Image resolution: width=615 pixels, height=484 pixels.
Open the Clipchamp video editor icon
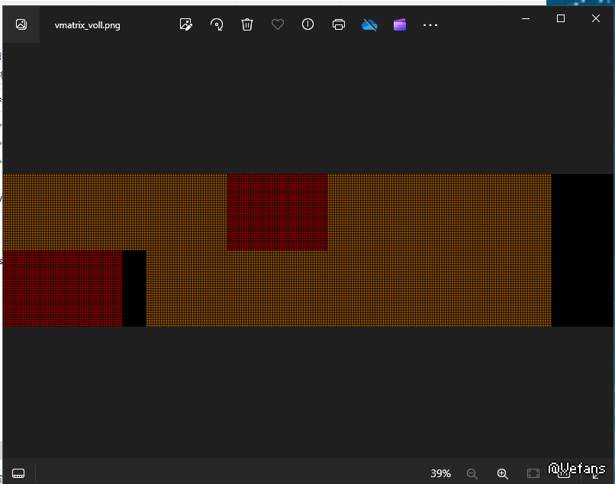point(400,24)
